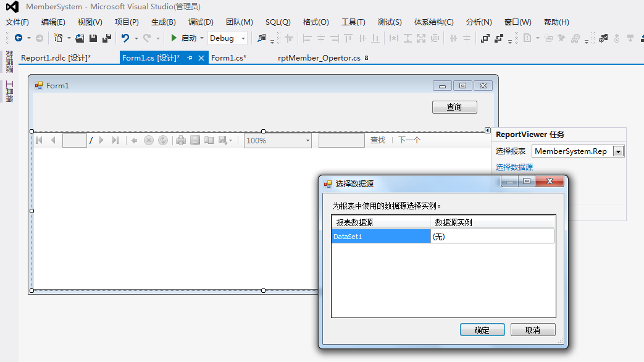Click the Align Tops layout icon
644x362 pixels.
click(348, 38)
